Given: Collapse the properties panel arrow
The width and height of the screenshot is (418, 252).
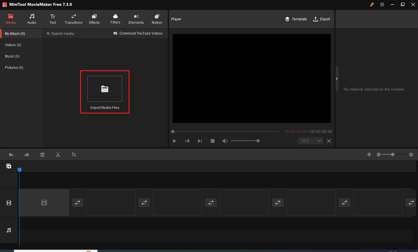Looking at the screenshot, I should [x=337, y=79].
